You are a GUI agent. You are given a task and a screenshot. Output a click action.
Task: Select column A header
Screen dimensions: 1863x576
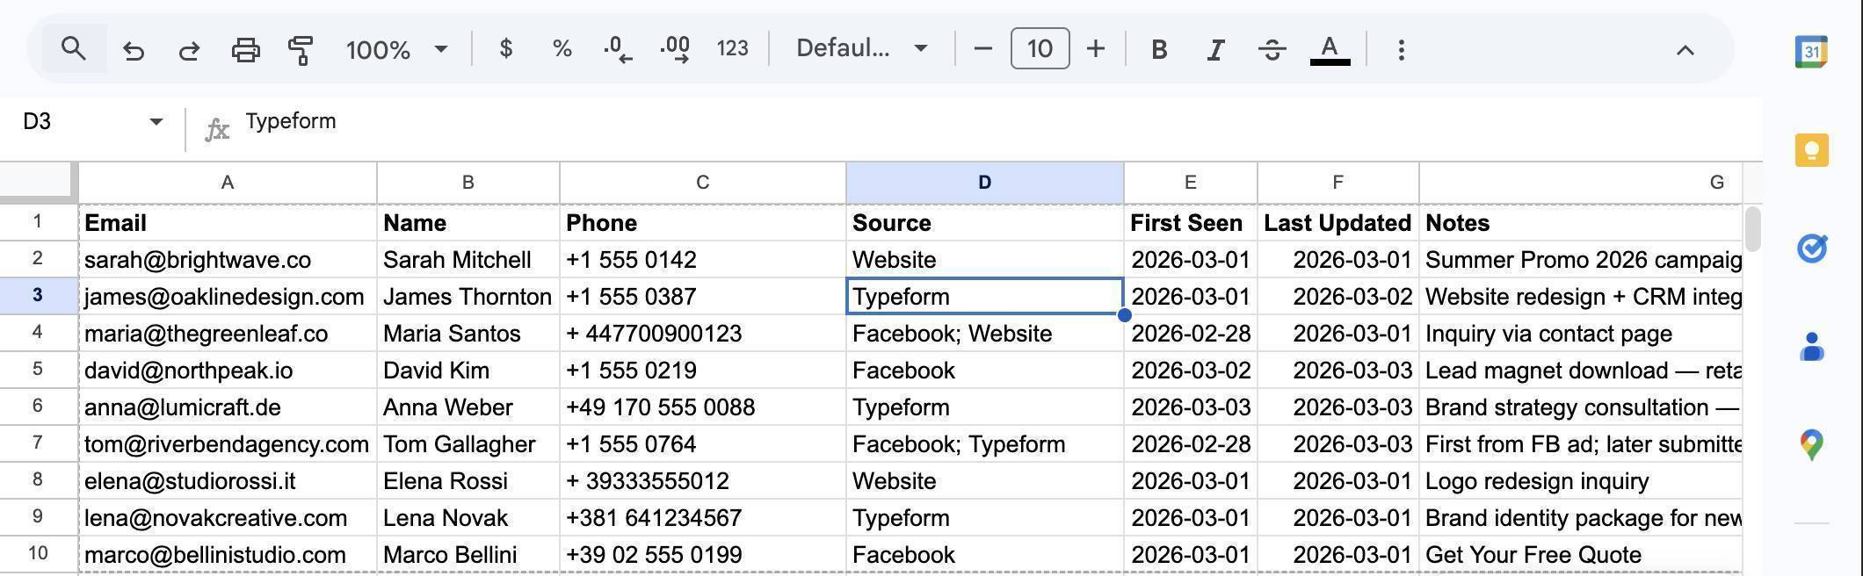pos(228,183)
